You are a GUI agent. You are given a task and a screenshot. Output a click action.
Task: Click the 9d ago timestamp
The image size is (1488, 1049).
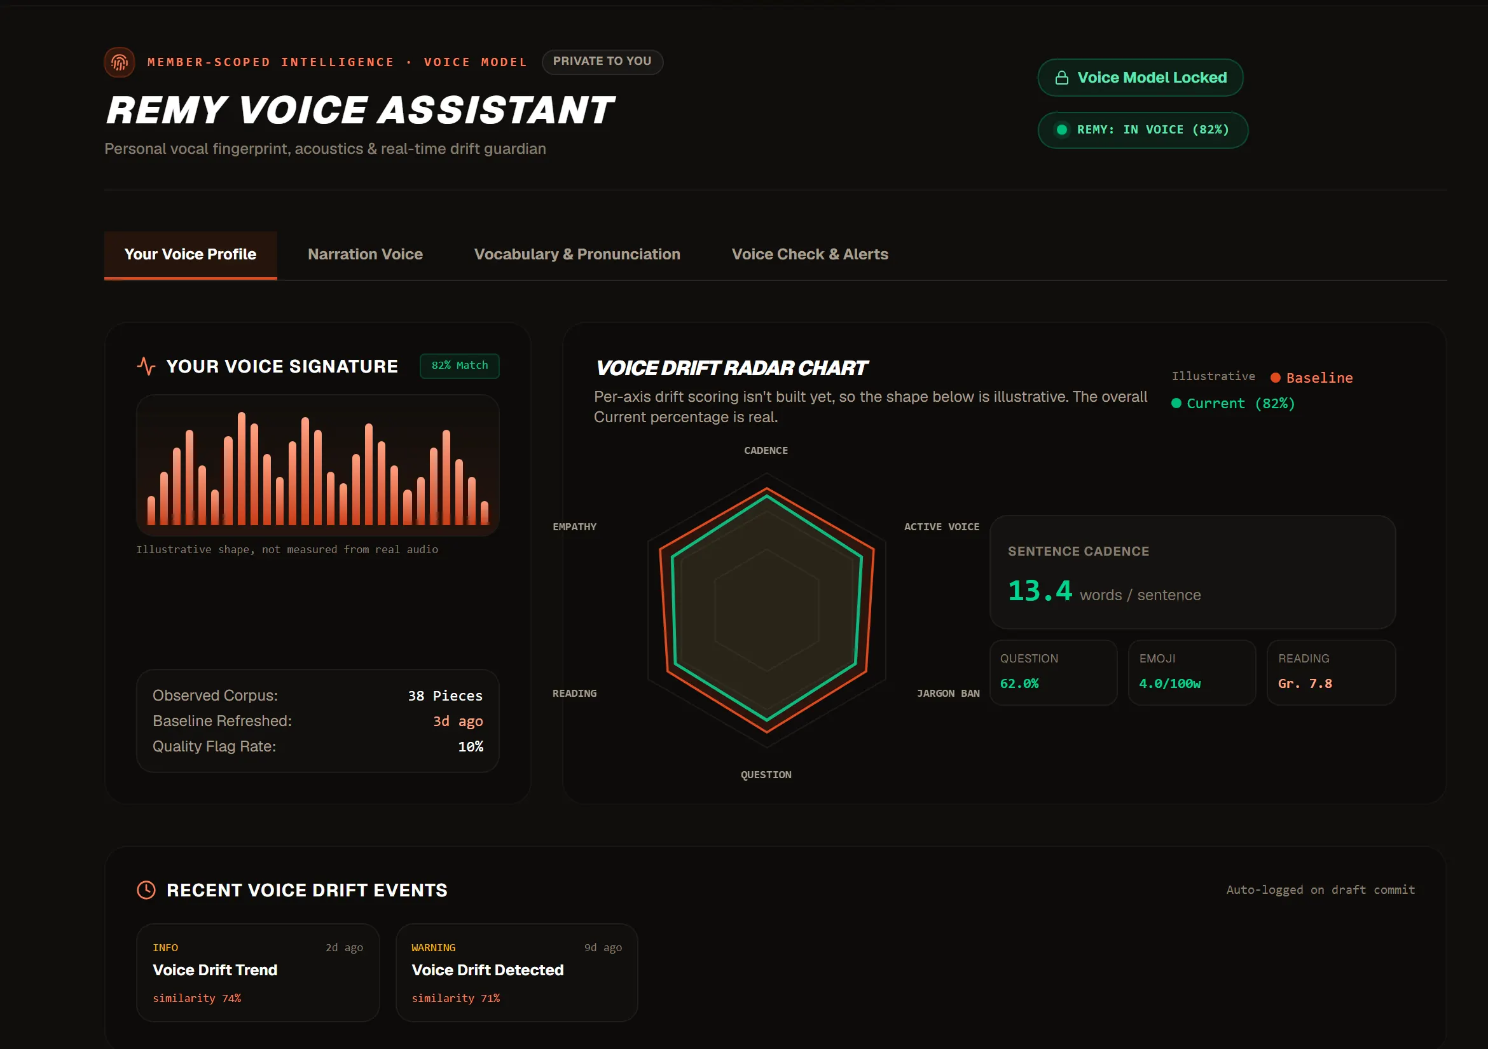click(603, 947)
